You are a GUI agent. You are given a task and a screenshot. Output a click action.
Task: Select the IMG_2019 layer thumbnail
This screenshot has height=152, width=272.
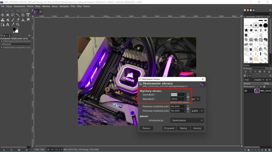tap(257, 91)
